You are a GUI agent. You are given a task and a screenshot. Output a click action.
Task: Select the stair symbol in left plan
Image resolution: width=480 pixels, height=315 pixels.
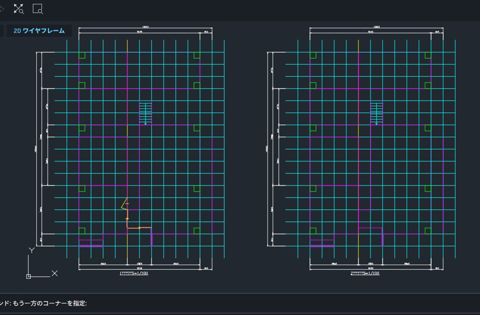tap(146, 113)
